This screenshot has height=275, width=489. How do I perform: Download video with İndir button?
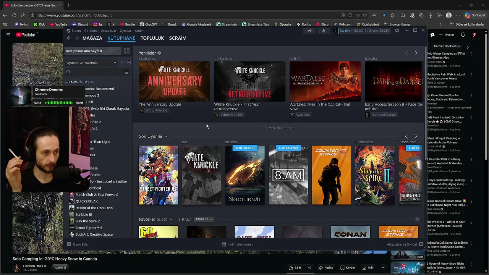point(368,268)
